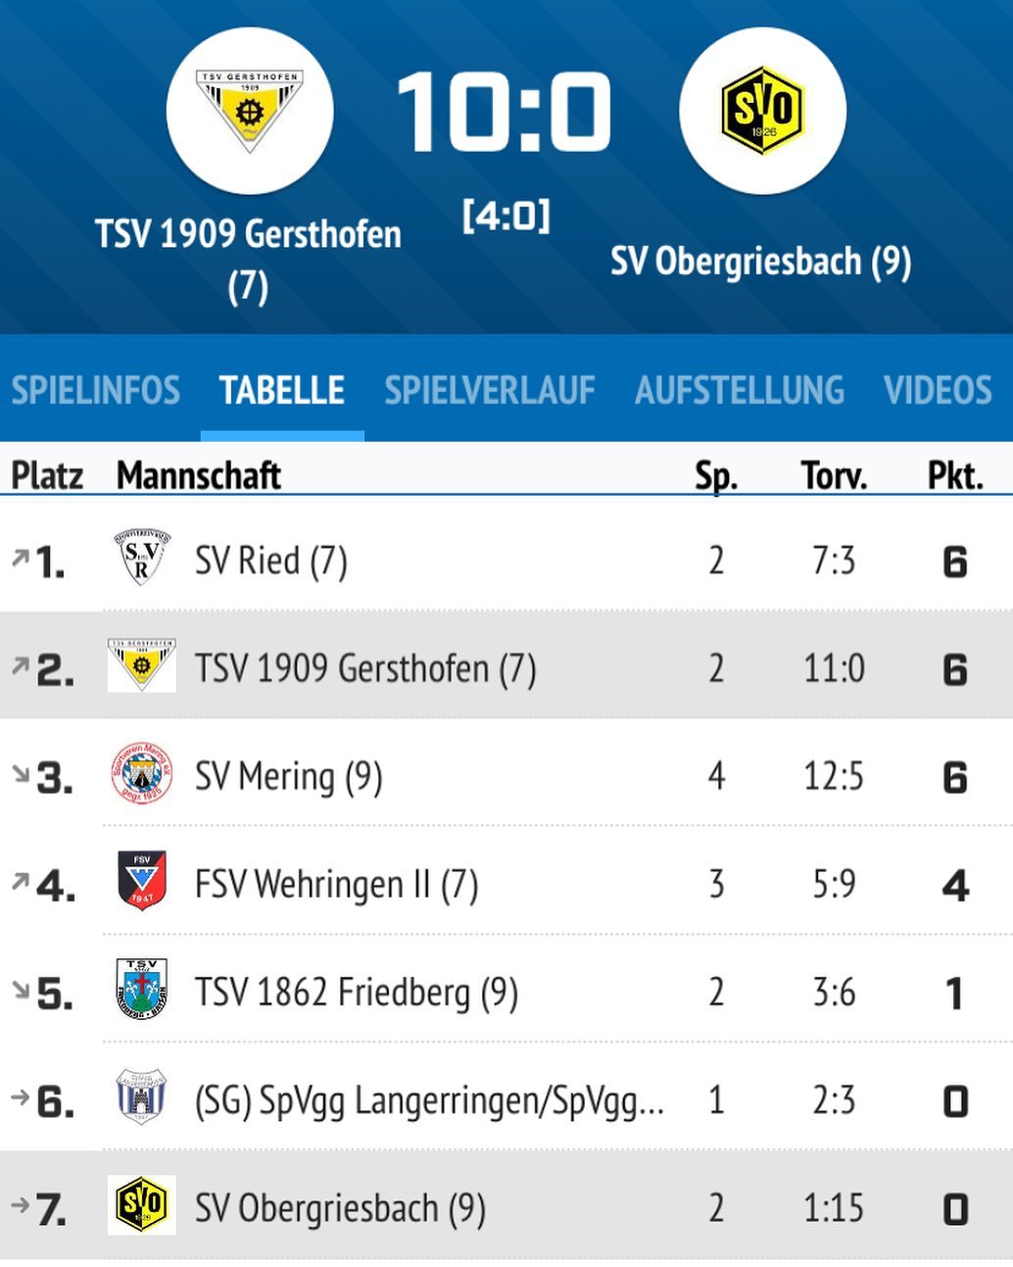Select the SV Mering club logo
Screen dimensions: 1013x1267
coord(142,774)
